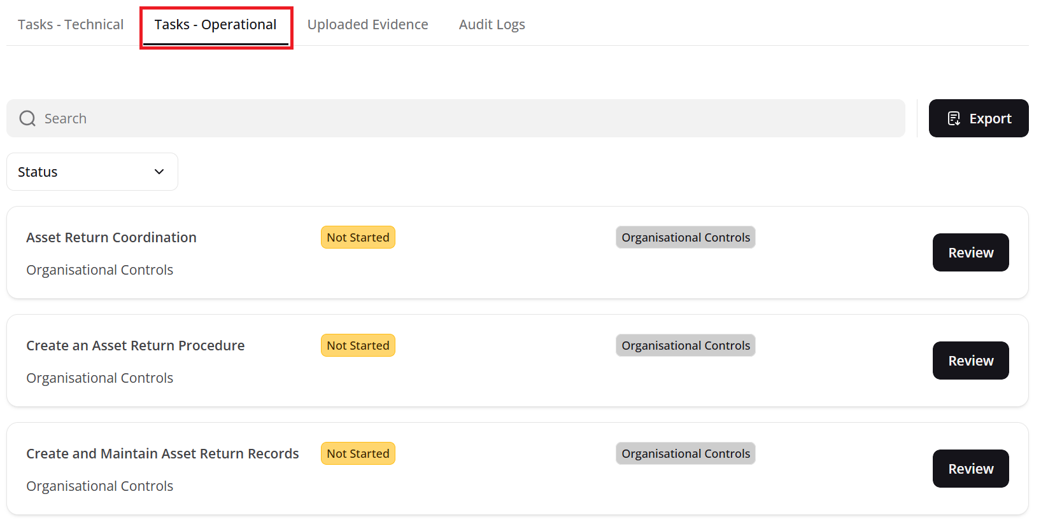Viewport: 1041px width, 522px height.
Task: Select the Tasks - Operational tab
Action: coord(215,25)
